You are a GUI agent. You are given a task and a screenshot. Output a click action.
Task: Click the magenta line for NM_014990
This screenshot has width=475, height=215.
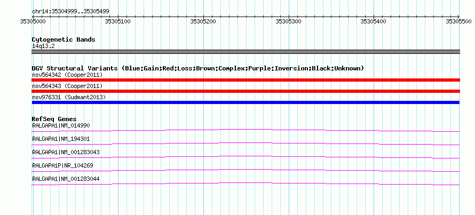pos(246,130)
